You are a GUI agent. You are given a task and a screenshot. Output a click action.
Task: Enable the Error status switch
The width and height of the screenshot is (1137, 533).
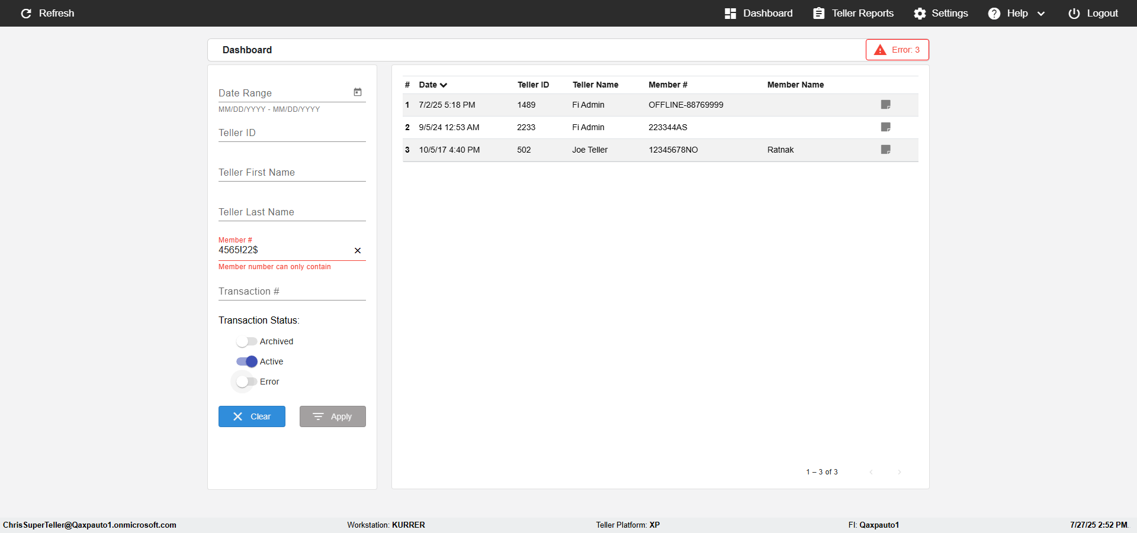(x=246, y=382)
